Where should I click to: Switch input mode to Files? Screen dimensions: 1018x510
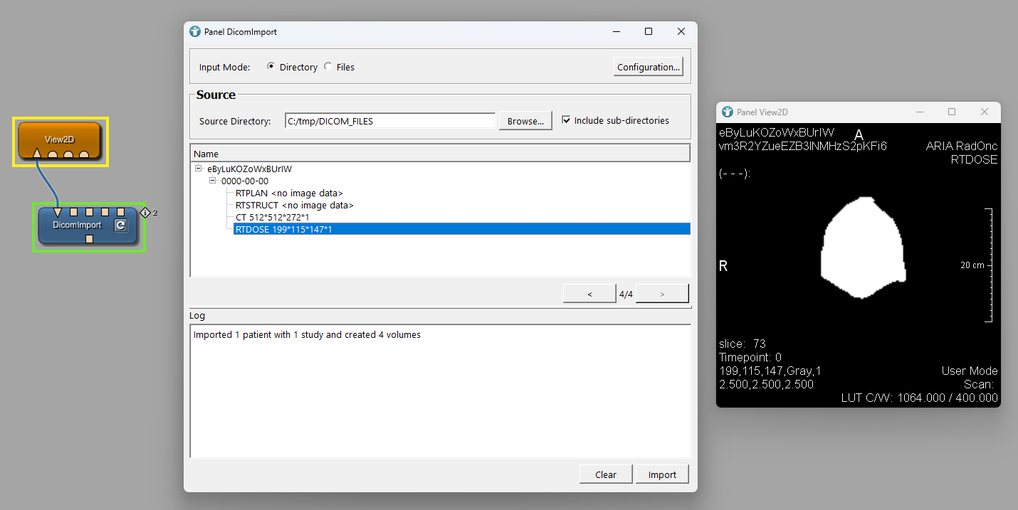click(x=328, y=67)
